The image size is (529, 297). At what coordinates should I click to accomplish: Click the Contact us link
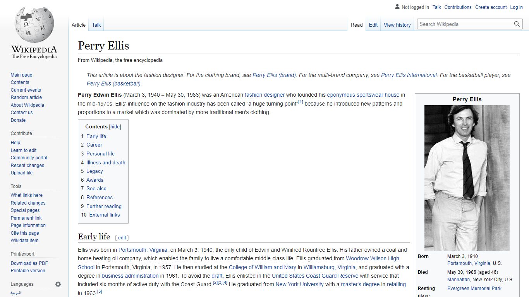click(22, 113)
